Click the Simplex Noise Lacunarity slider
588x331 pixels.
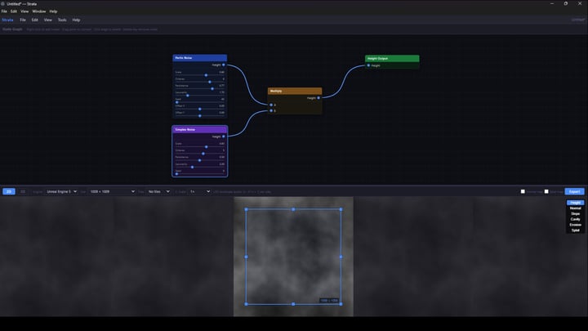[199, 167]
